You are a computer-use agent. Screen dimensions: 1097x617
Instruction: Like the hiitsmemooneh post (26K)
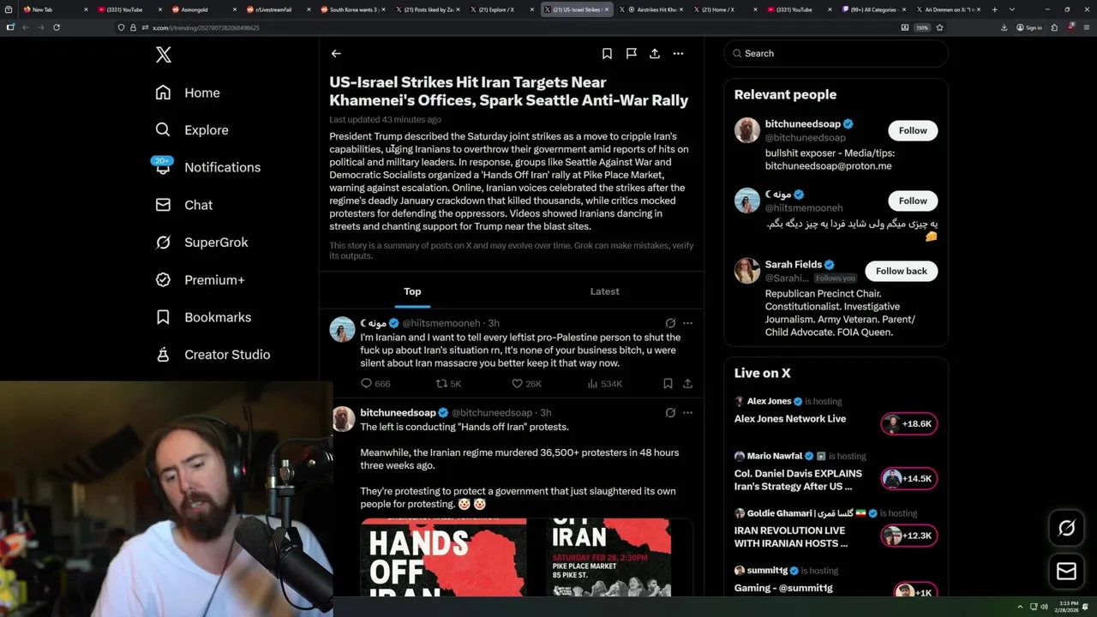[x=525, y=384]
